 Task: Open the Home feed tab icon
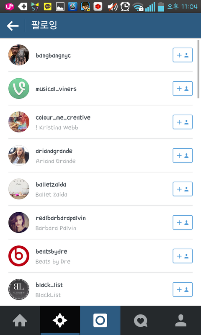coord(20,320)
